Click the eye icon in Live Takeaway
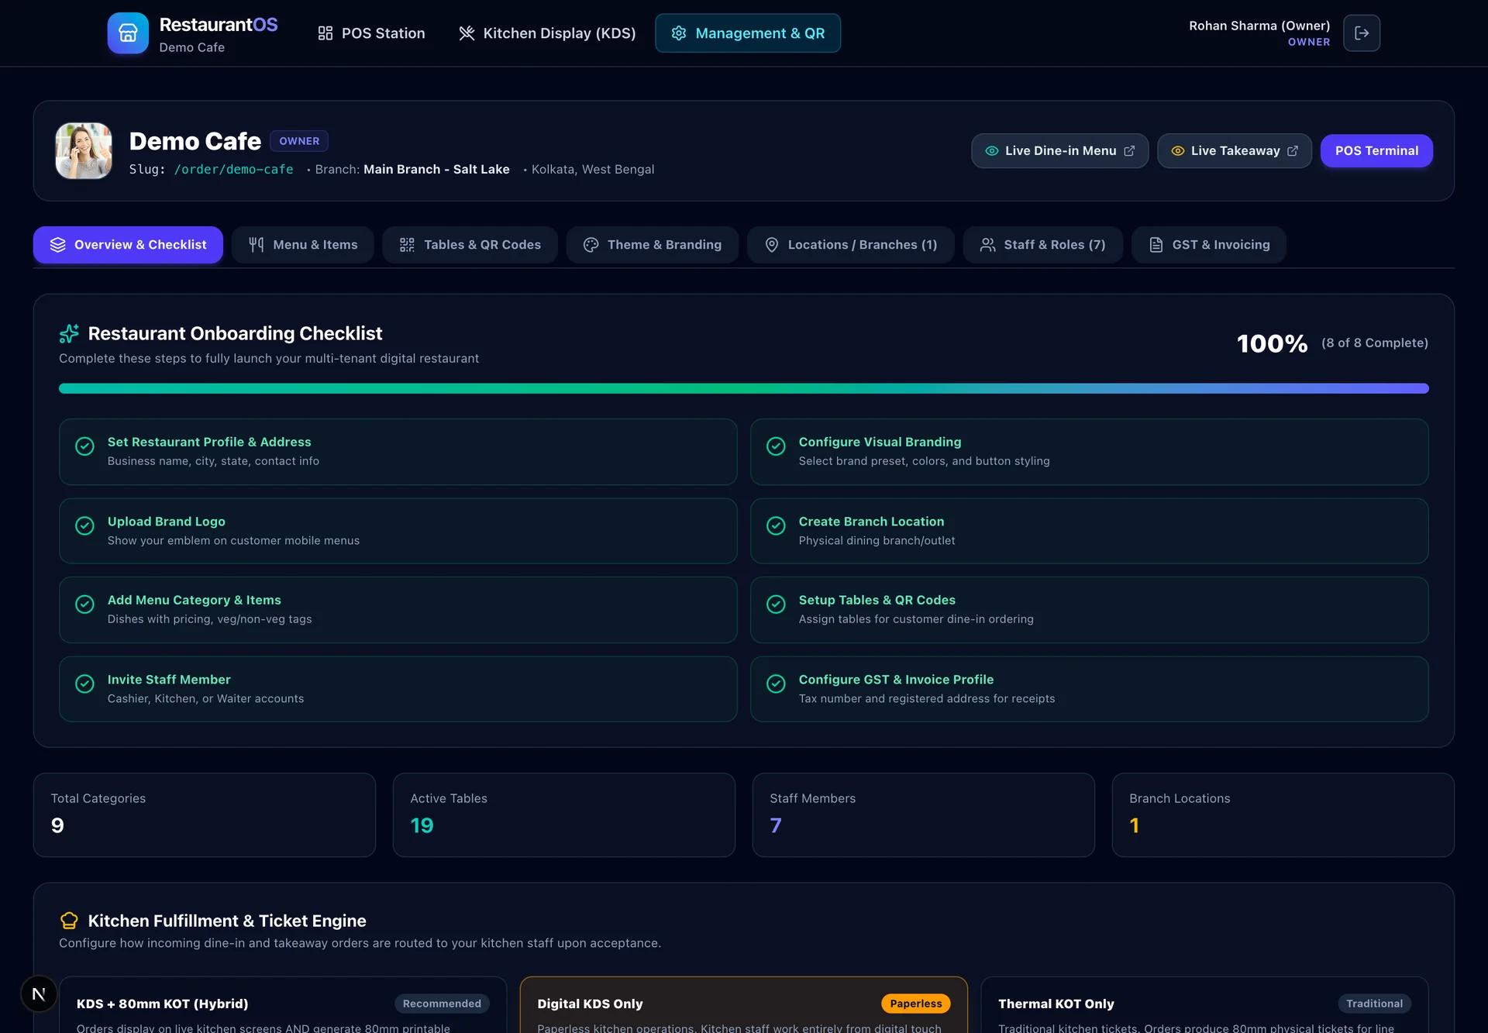 [1177, 151]
